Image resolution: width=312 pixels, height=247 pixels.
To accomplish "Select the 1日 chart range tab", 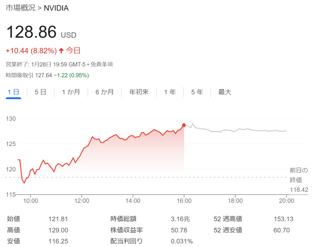I will [14, 92].
